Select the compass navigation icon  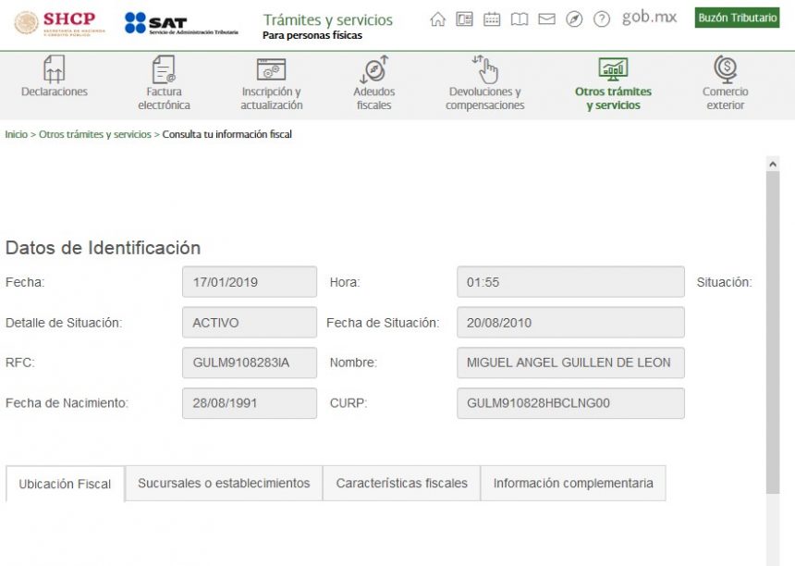(576, 18)
